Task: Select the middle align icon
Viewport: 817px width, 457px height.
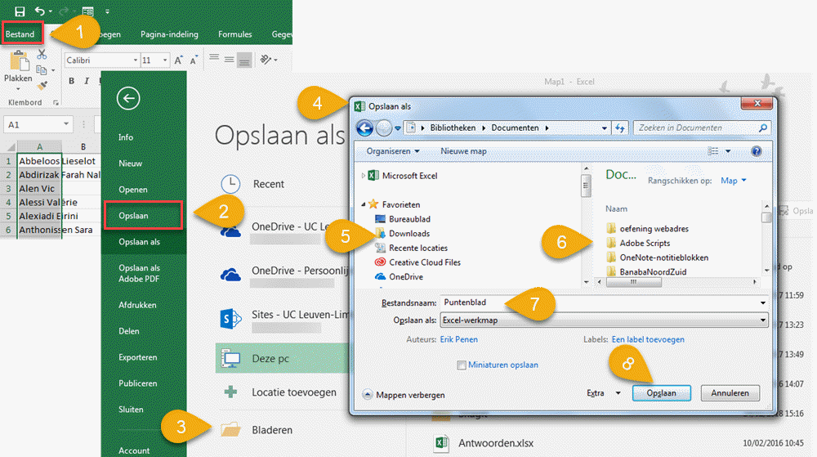Action: tap(229, 60)
